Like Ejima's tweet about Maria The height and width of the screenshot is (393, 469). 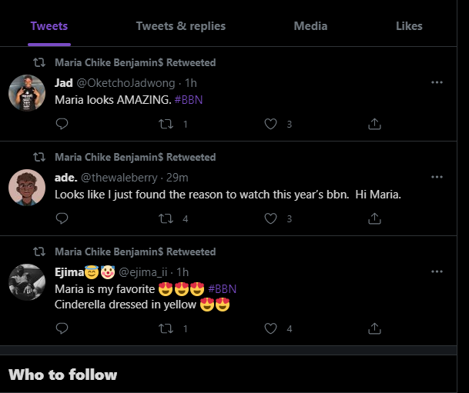pos(270,328)
